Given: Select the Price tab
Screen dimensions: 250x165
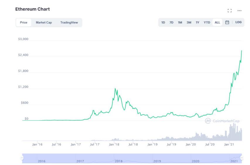Looking at the screenshot, I should pyautogui.click(x=24, y=22).
